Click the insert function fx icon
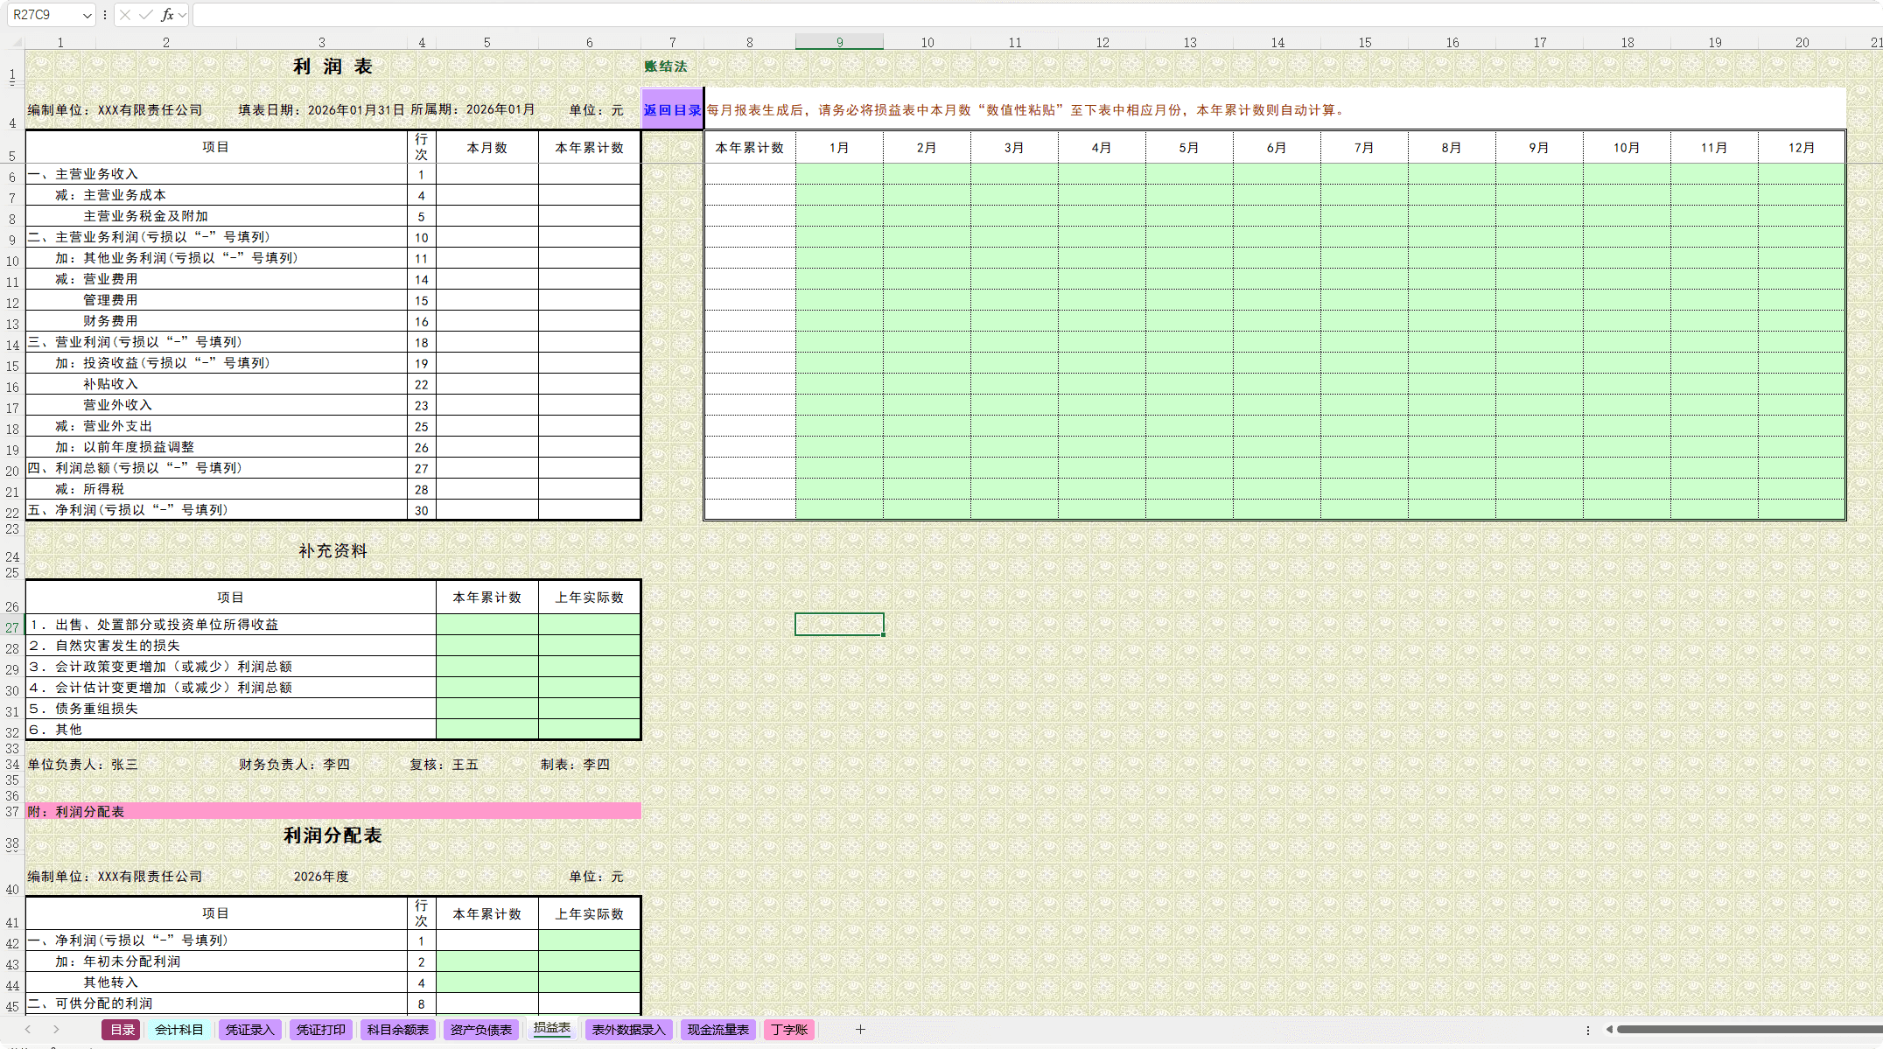Screen dimensions: 1883x1049 [x=167, y=15]
